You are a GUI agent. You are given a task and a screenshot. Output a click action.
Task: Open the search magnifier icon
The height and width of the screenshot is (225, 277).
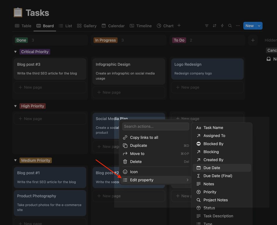click(230, 26)
